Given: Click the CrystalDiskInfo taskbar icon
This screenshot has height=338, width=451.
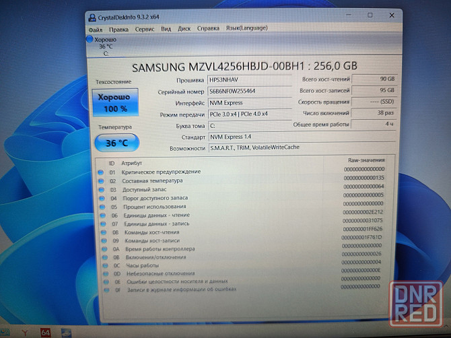Looking at the screenshot, I should point(67,333).
